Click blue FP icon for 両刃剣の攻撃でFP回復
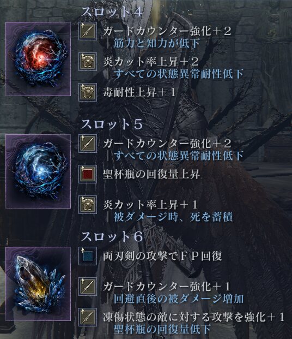This screenshot has width=292, height=339. coord(88,256)
